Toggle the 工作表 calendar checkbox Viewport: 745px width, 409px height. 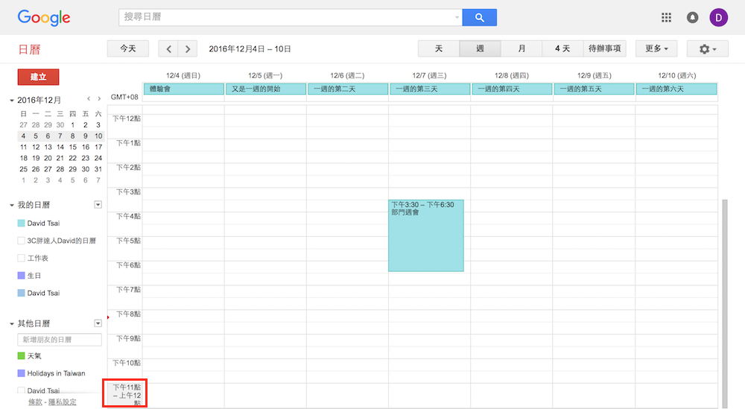click(22, 258)
